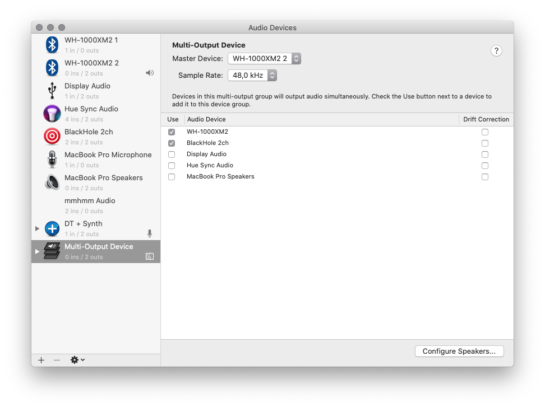Viewport: 545px width, 408px height.
Task: Enable Drift Correction for Hue Sync Audio
Action: coord(485,166)
